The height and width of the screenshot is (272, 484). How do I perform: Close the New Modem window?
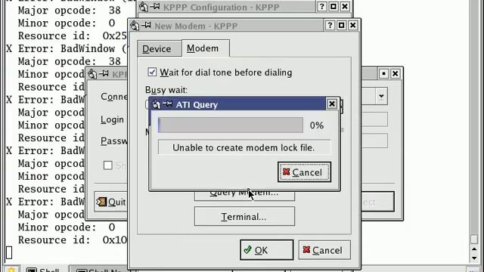(x=353, y=25)
